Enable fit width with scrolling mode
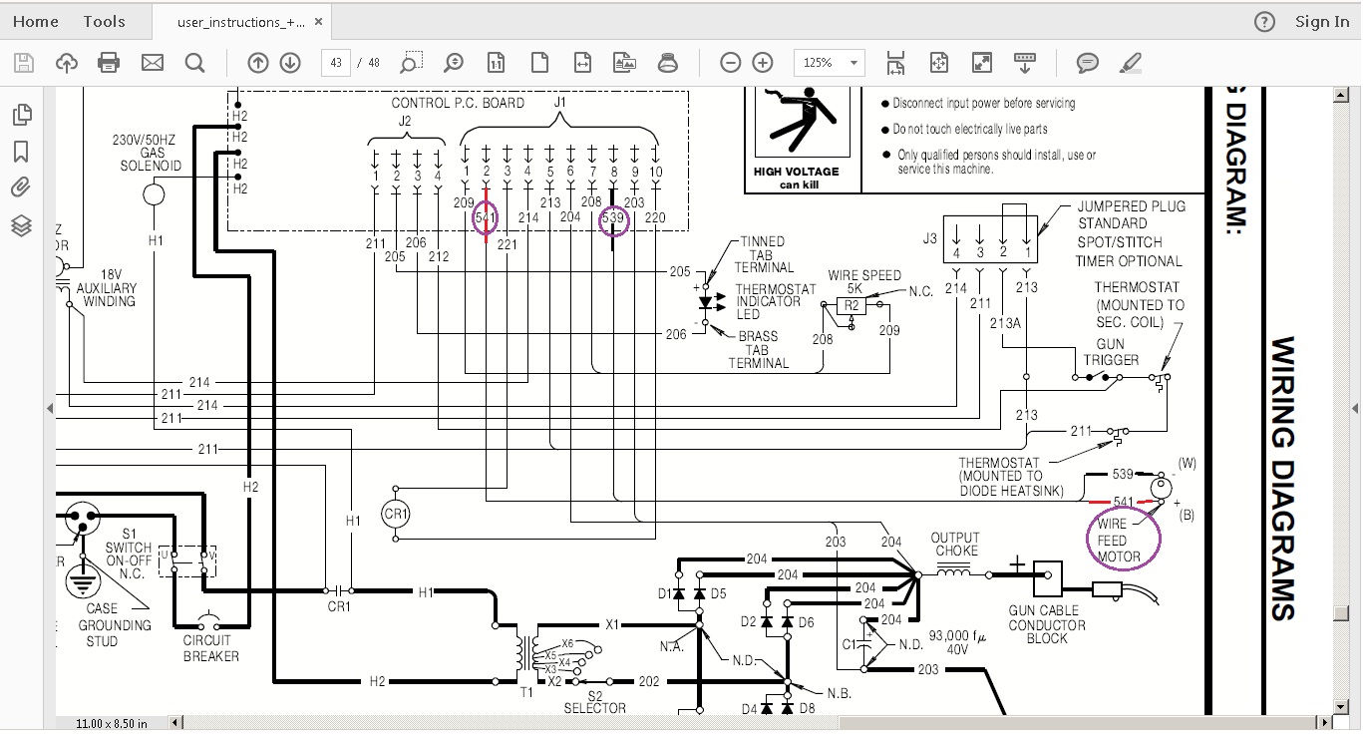This screenshot has width=1363, height=743. pyautogui.click(x=896, y=63)
